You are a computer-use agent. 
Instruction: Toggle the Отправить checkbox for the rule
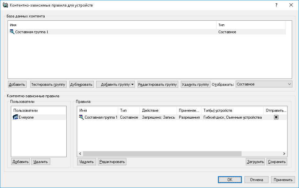pos(276,117)
